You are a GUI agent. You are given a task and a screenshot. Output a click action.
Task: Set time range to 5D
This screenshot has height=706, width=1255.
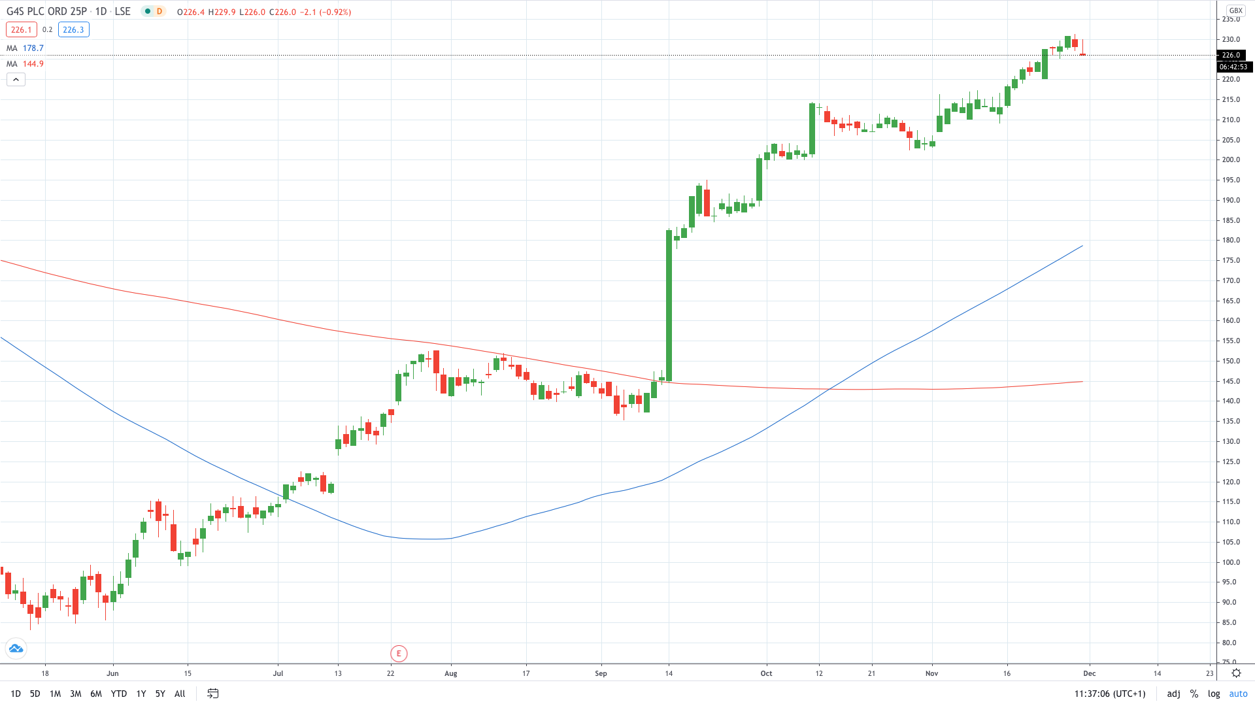coord(35,694)
